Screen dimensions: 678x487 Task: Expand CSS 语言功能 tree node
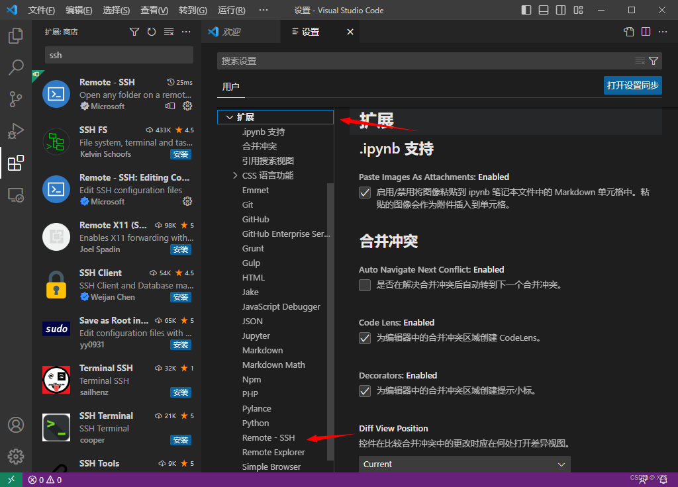click(x=235, y=175)
